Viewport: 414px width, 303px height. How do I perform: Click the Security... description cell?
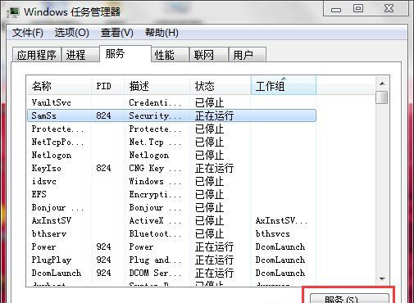coord(155,115)
